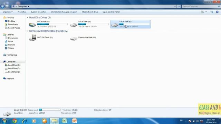
Task: Open the address bar history dropdown
Action: click(175, 7)
